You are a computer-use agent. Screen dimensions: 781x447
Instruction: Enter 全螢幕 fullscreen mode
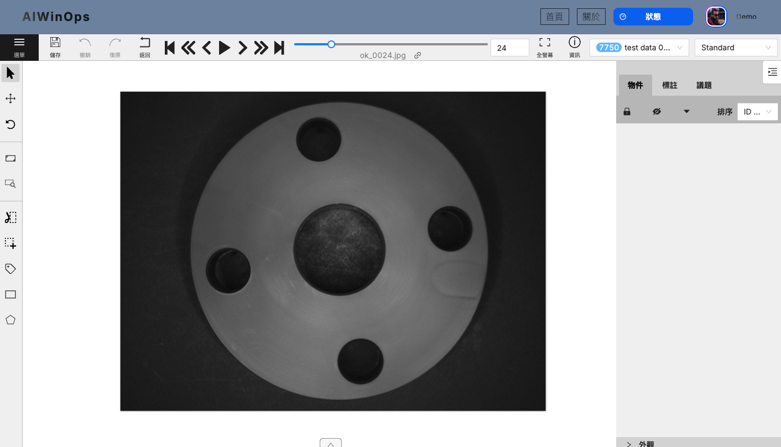545,47
